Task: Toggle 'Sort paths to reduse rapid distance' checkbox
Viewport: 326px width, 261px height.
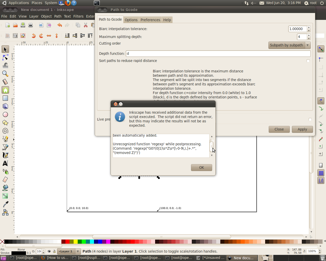Action: point(308,61)
